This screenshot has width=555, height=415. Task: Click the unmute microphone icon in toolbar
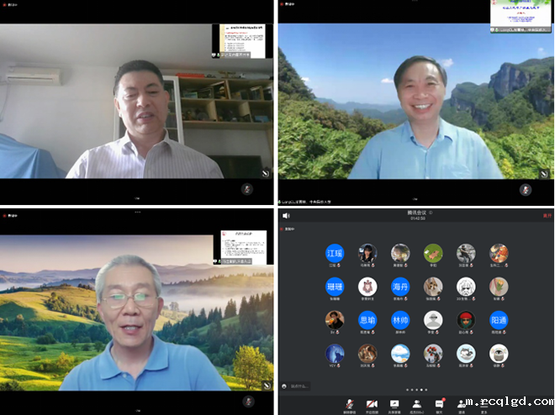(349, 404)
